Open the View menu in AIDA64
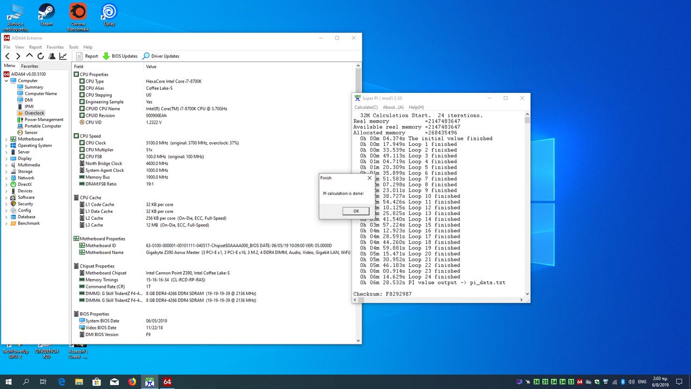 point(19,47)
